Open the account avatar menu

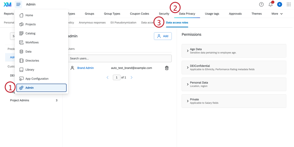click(279, 4)
